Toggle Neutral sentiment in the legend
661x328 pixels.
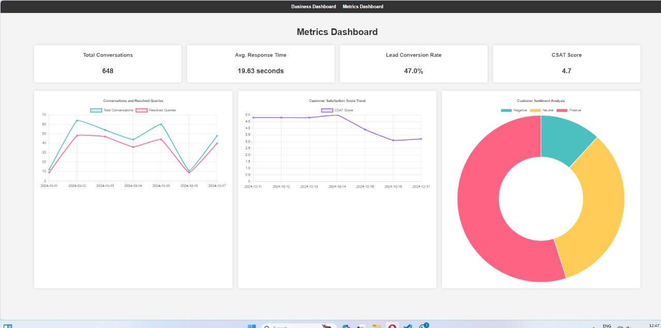(x=542, y=110)
